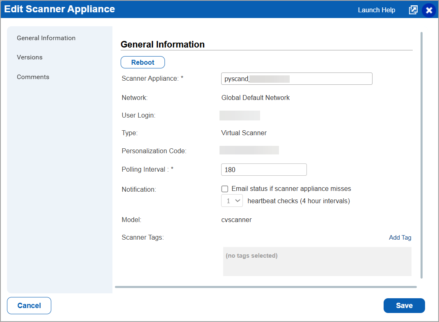Image resolution: width=439 pixels, height=322 pixels.
Task: Open the heartbeat checks count dropdown
Action: tap(232, 201)
